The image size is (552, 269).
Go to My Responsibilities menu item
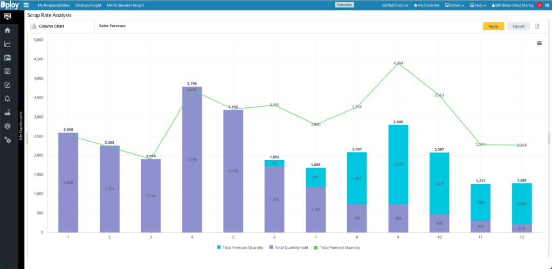pyautogui.click(x=53, y=5)
